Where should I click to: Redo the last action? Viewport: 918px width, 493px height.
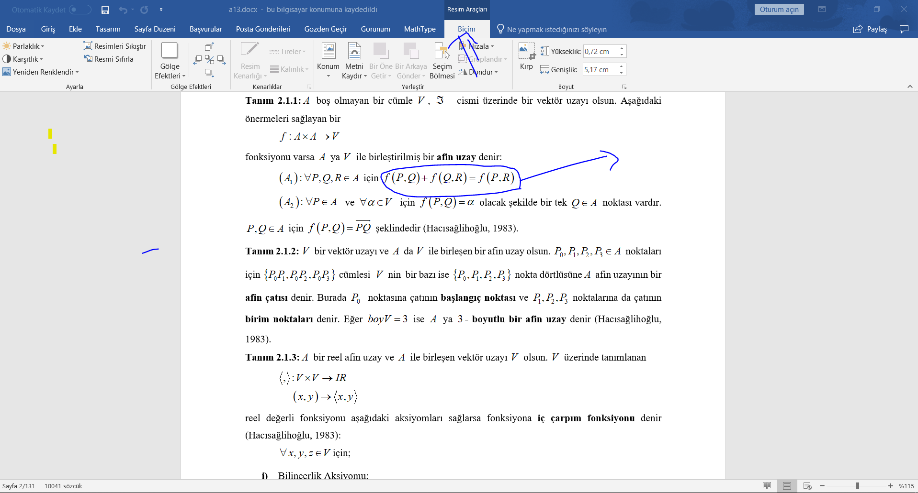[x=144, y=10]
